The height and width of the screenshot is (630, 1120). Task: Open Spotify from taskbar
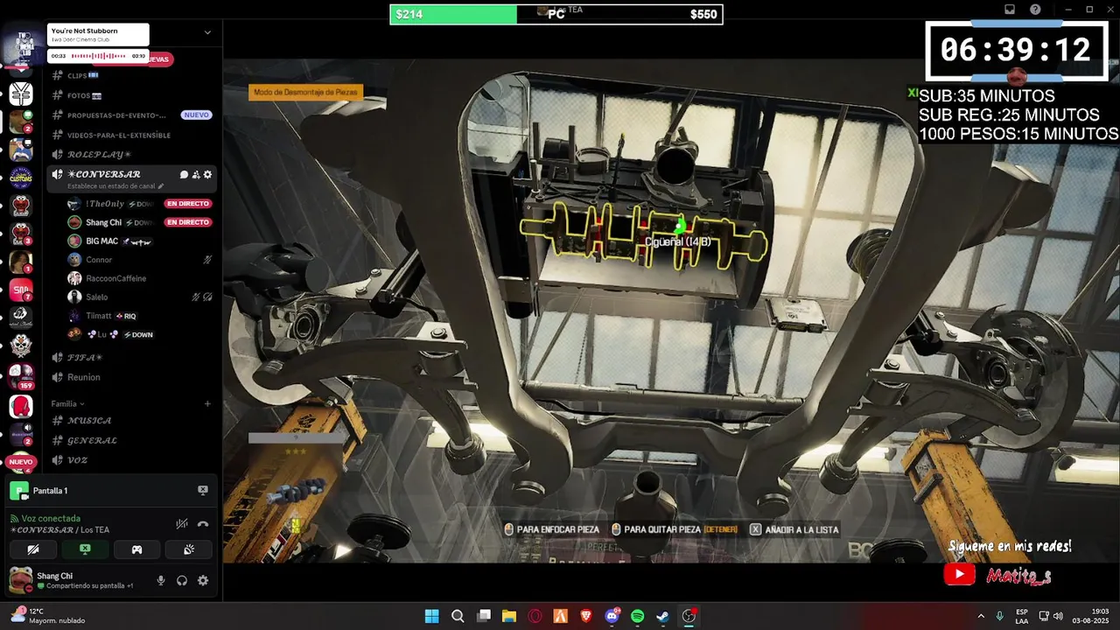pos(638,616)
